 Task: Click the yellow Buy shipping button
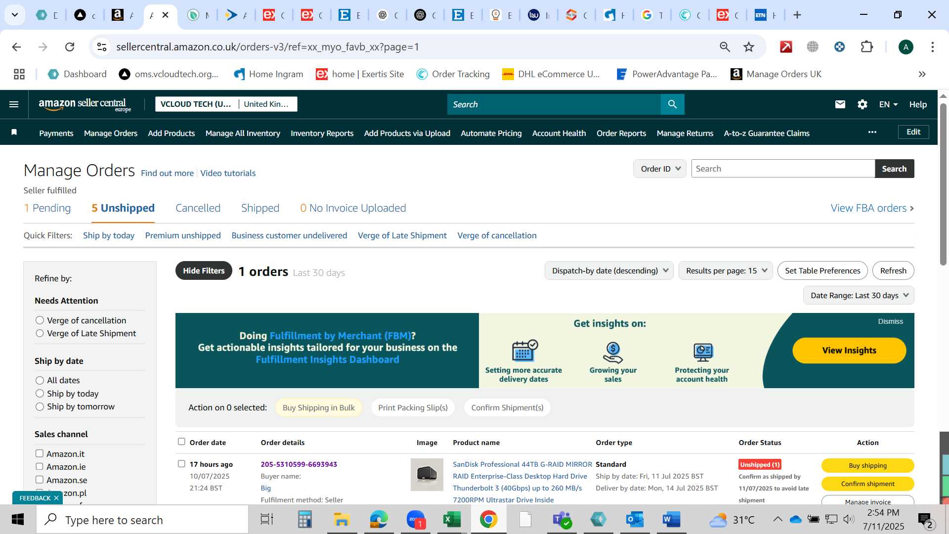pos(867,465)
